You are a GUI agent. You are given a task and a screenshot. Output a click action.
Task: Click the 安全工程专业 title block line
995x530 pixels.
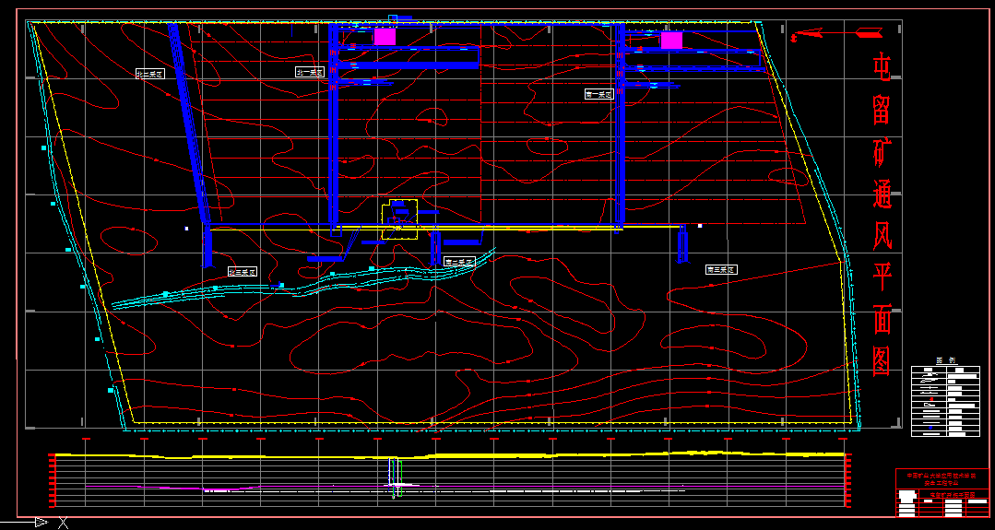[942, 483]
